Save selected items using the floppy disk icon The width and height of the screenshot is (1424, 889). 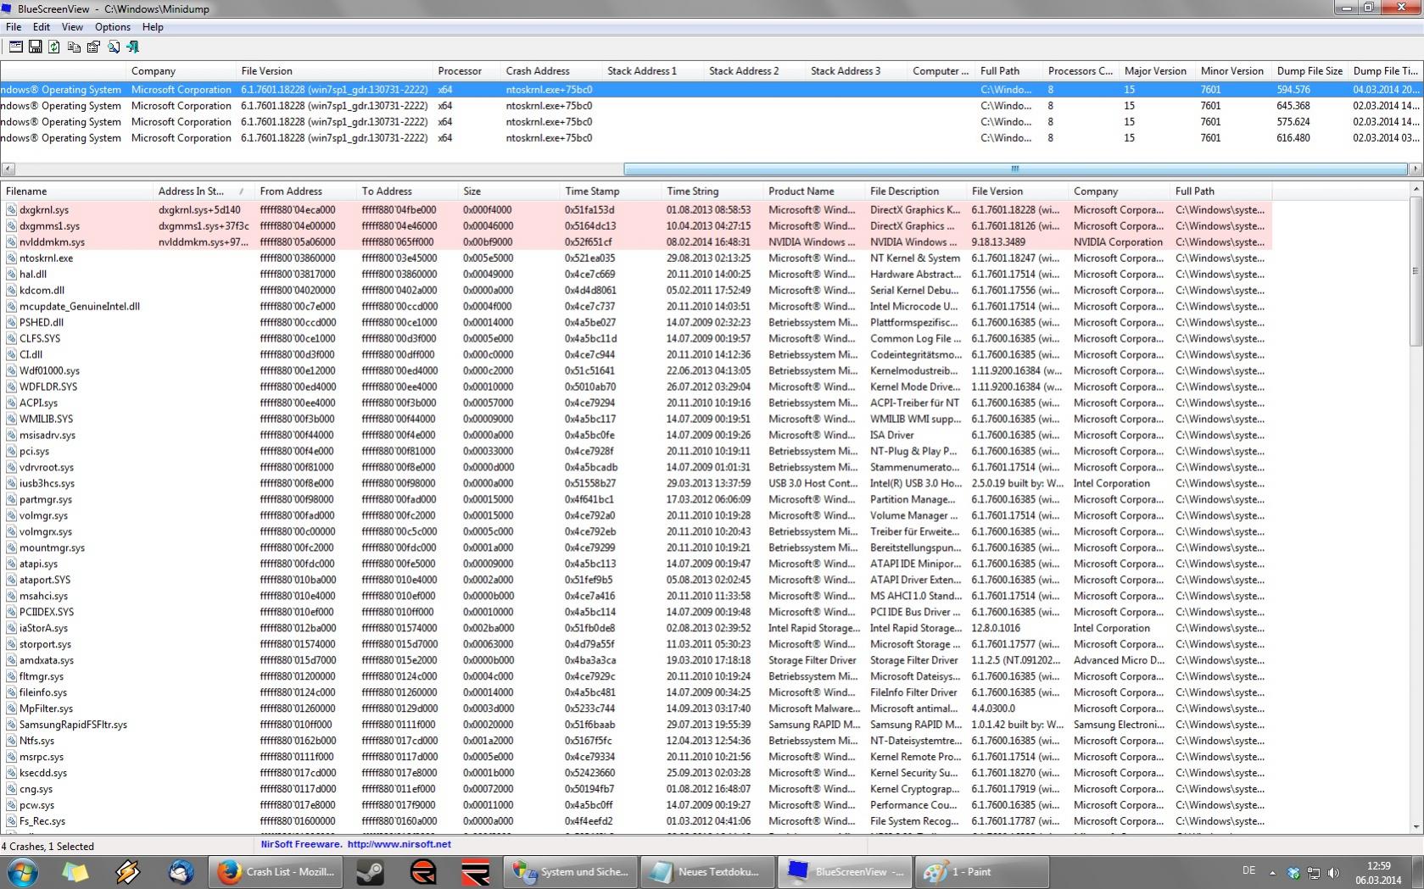[x=36, y=47]
